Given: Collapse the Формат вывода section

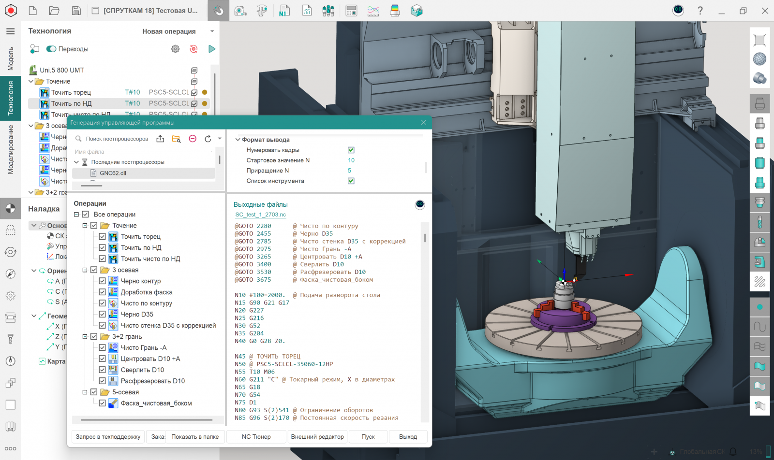Looking at the screenshot, I should (238, 140).
